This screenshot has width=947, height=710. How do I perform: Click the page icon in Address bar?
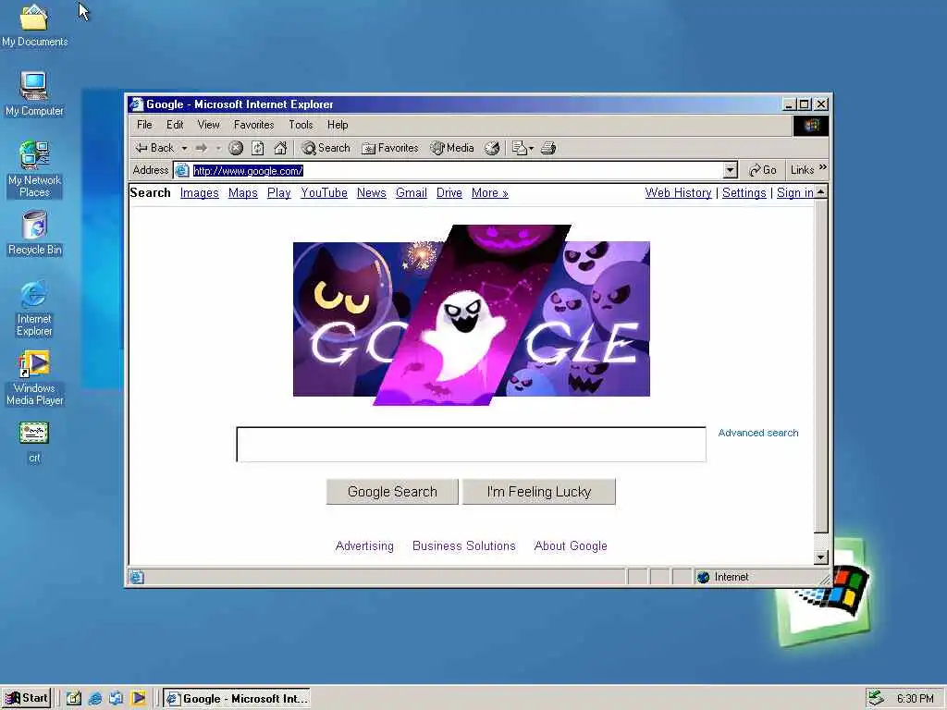coord(182,171)
